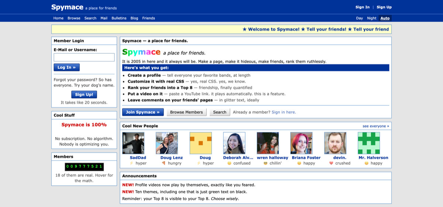Open Deborah Alv...'s profile photo
443x207 pixels.
234,143
